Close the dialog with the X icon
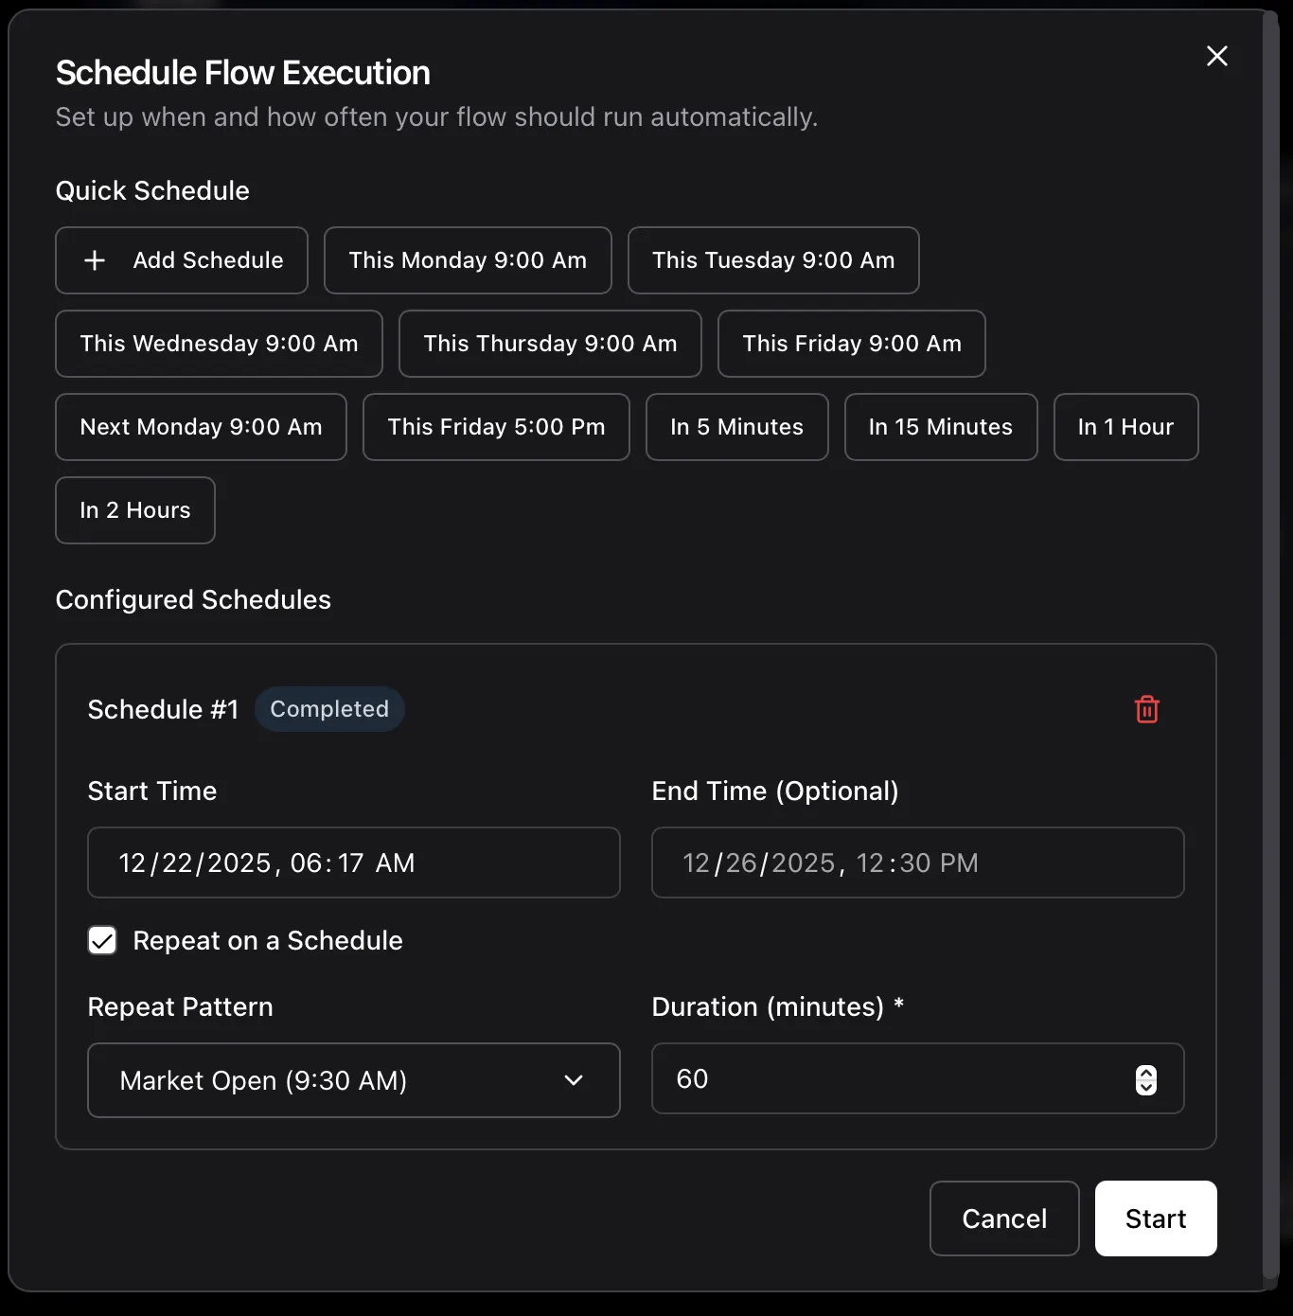This screenshot has height=1316, width=1293. [1216, 56]
